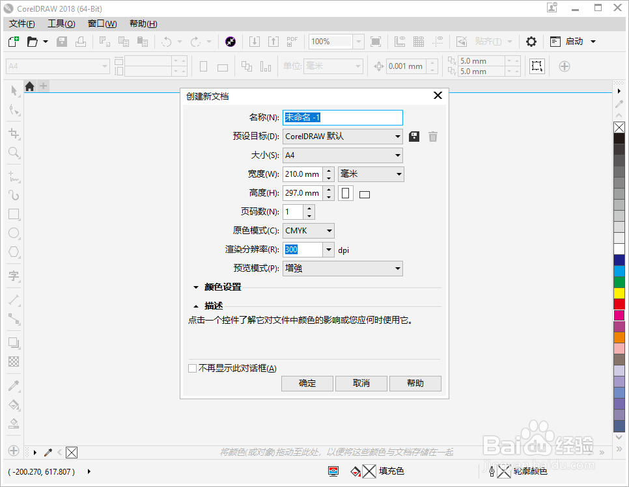Click the zoom level 100% field
The height and width of the screenshot is (487, 629).
(331, 41)
